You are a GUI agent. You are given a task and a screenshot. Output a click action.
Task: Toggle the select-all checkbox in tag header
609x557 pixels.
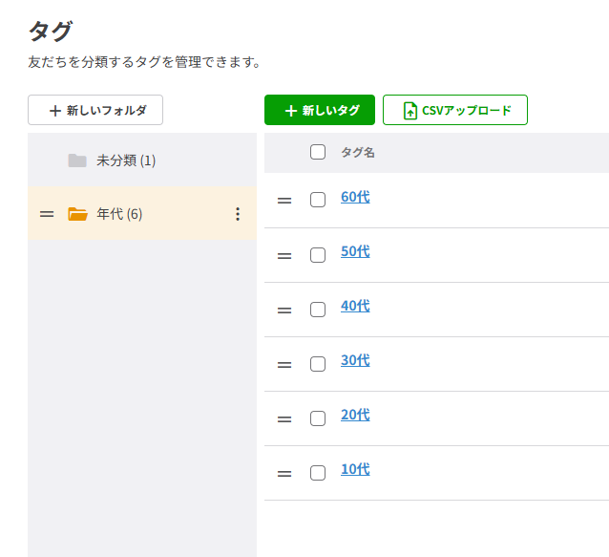click(x=318, y=152)
